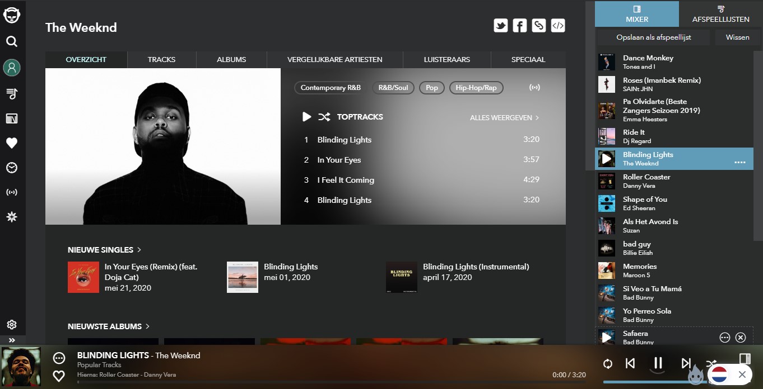
Task: Remove Safaera from the queue
Action: coord(741,338)
